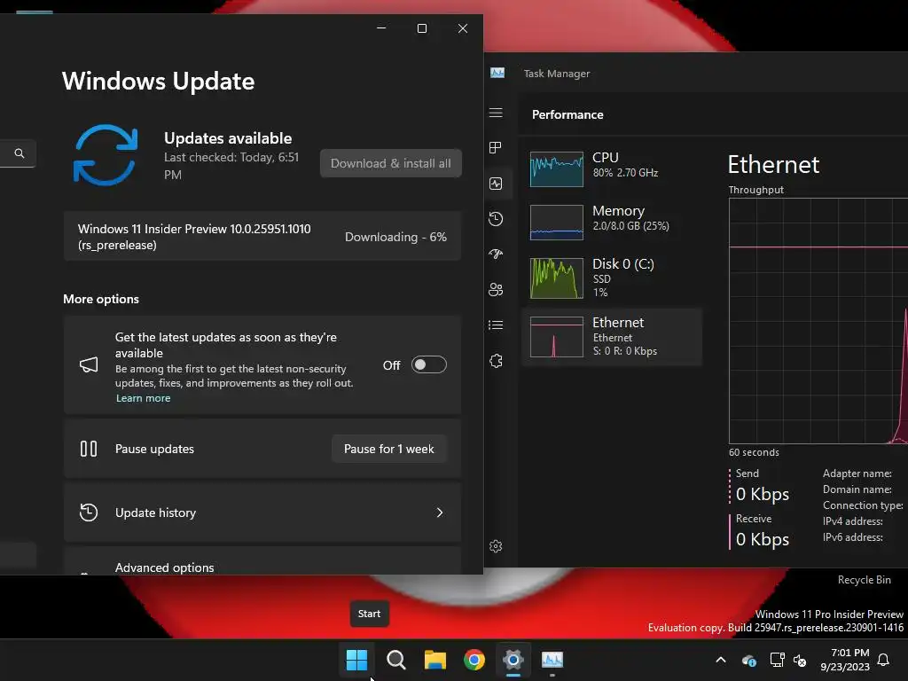Click the Pause updates icon

pyautogui.click(x=89, y=449)
